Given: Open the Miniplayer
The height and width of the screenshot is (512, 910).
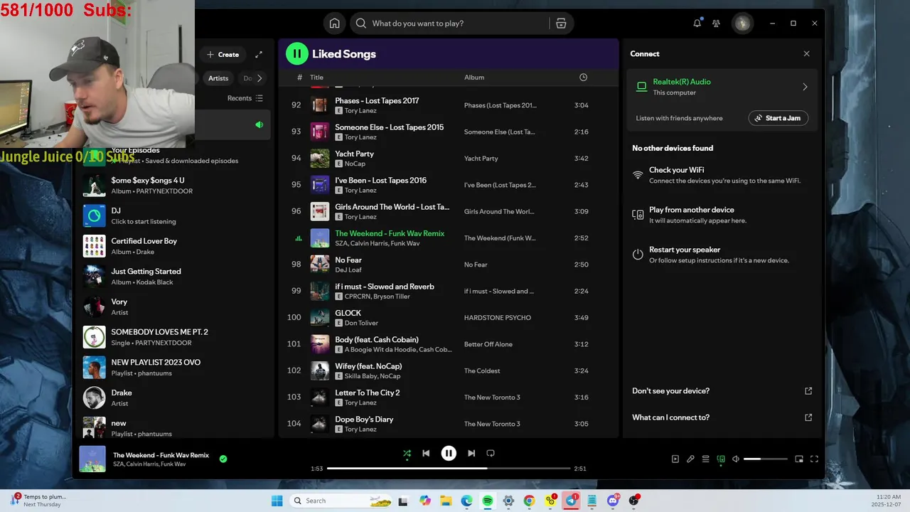Looking at the screenshot, I should pos(799,459).
